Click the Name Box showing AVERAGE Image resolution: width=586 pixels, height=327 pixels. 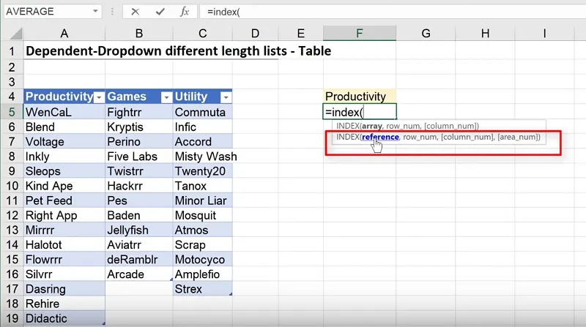[44, 12]
